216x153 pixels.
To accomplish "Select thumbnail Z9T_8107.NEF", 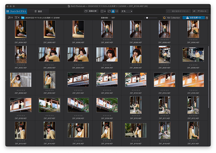I will click(49, 105).
